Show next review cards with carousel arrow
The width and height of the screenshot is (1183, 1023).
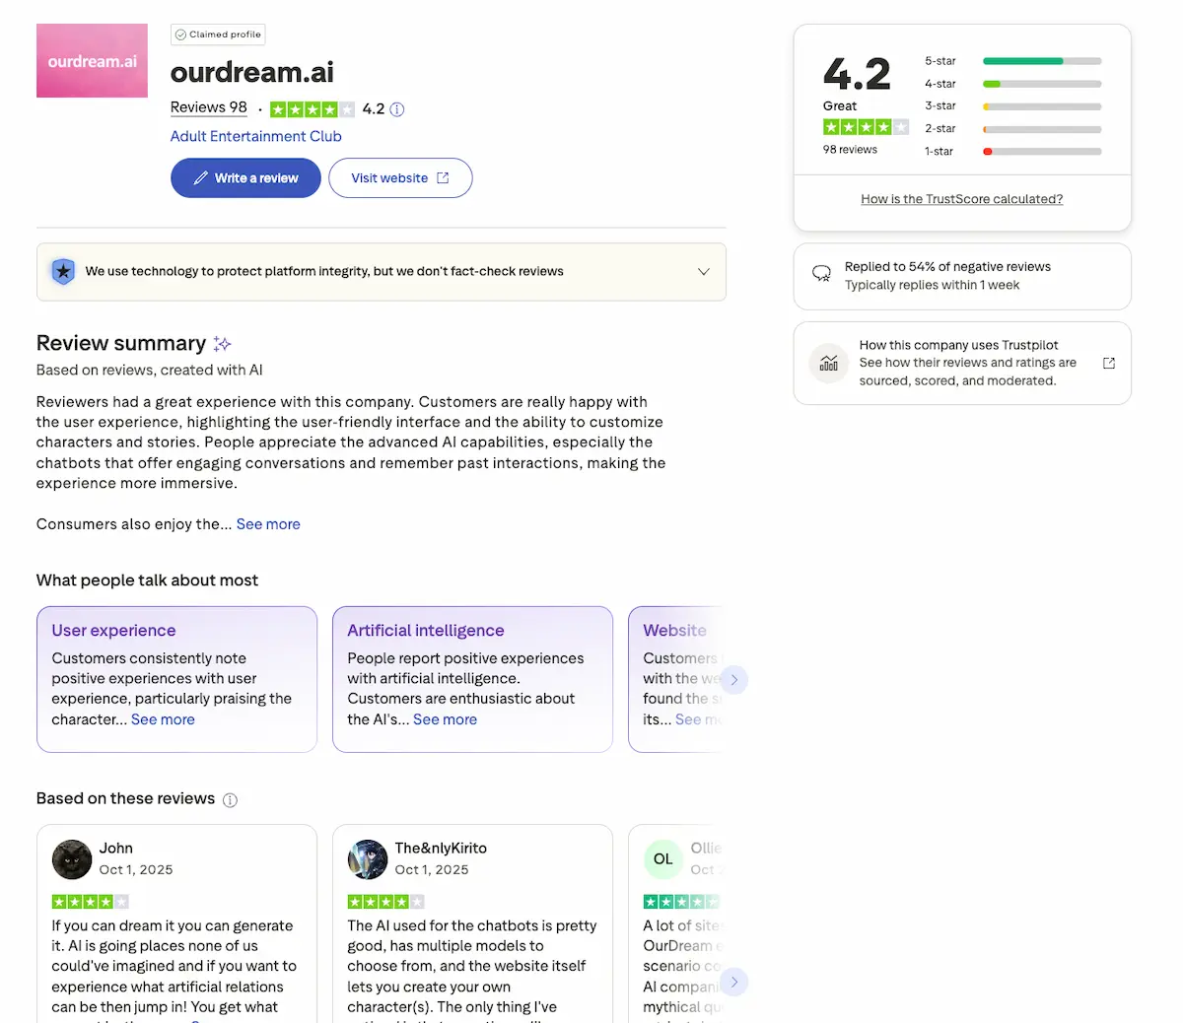pos(734,982)
